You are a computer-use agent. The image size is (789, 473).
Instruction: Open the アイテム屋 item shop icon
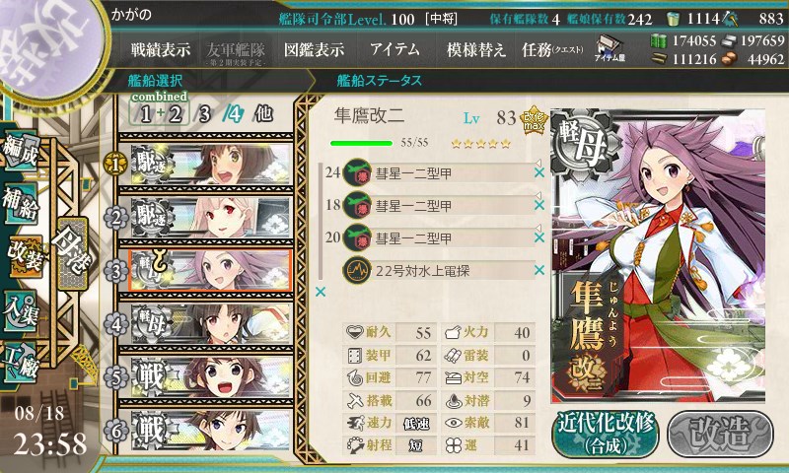[x=610, y=48]
